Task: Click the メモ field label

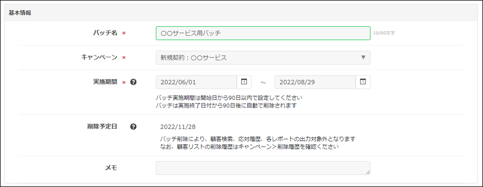Action: click(x=111, y=168)
